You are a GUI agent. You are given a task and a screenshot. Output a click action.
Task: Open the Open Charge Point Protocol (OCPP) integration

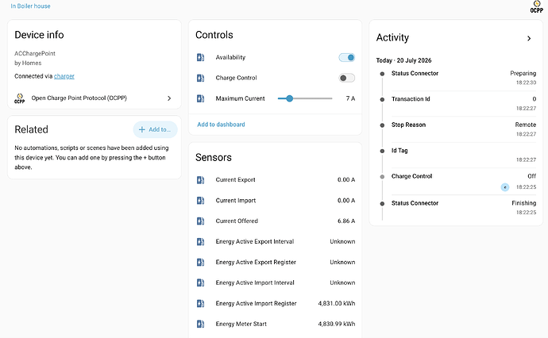(x=94, y=98)
